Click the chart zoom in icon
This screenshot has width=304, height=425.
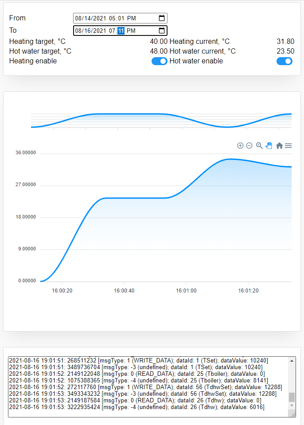tap(240, 145)
